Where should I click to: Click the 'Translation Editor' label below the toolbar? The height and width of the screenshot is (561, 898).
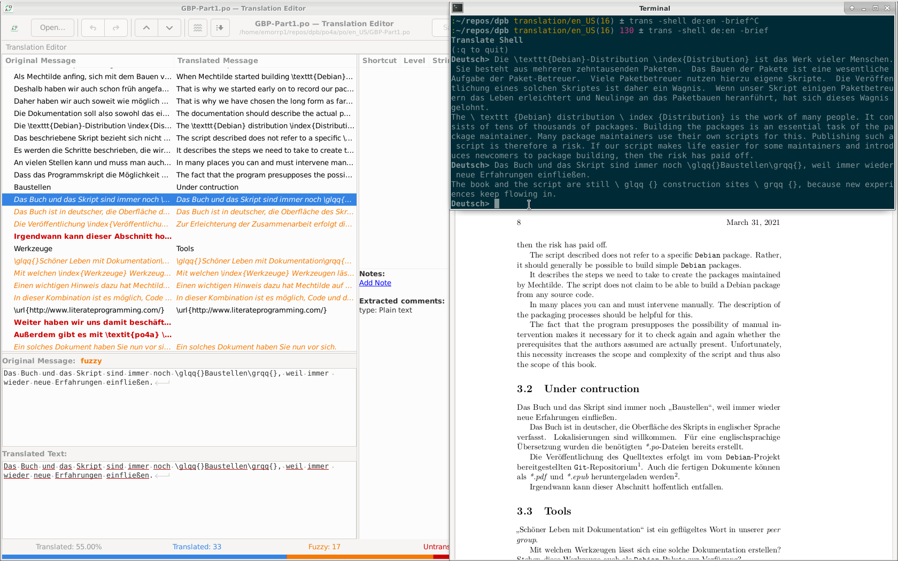tap(36, 47)
